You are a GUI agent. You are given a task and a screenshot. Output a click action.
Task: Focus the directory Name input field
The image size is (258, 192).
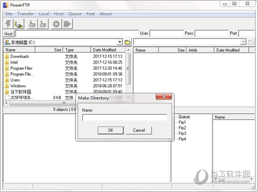coord(125,118)
